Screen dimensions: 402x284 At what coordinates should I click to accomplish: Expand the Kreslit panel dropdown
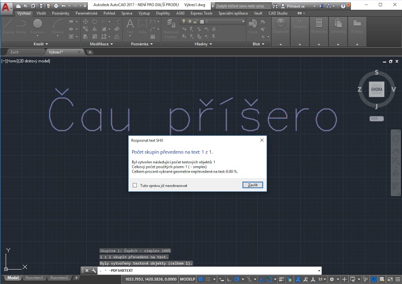point(41,44)
